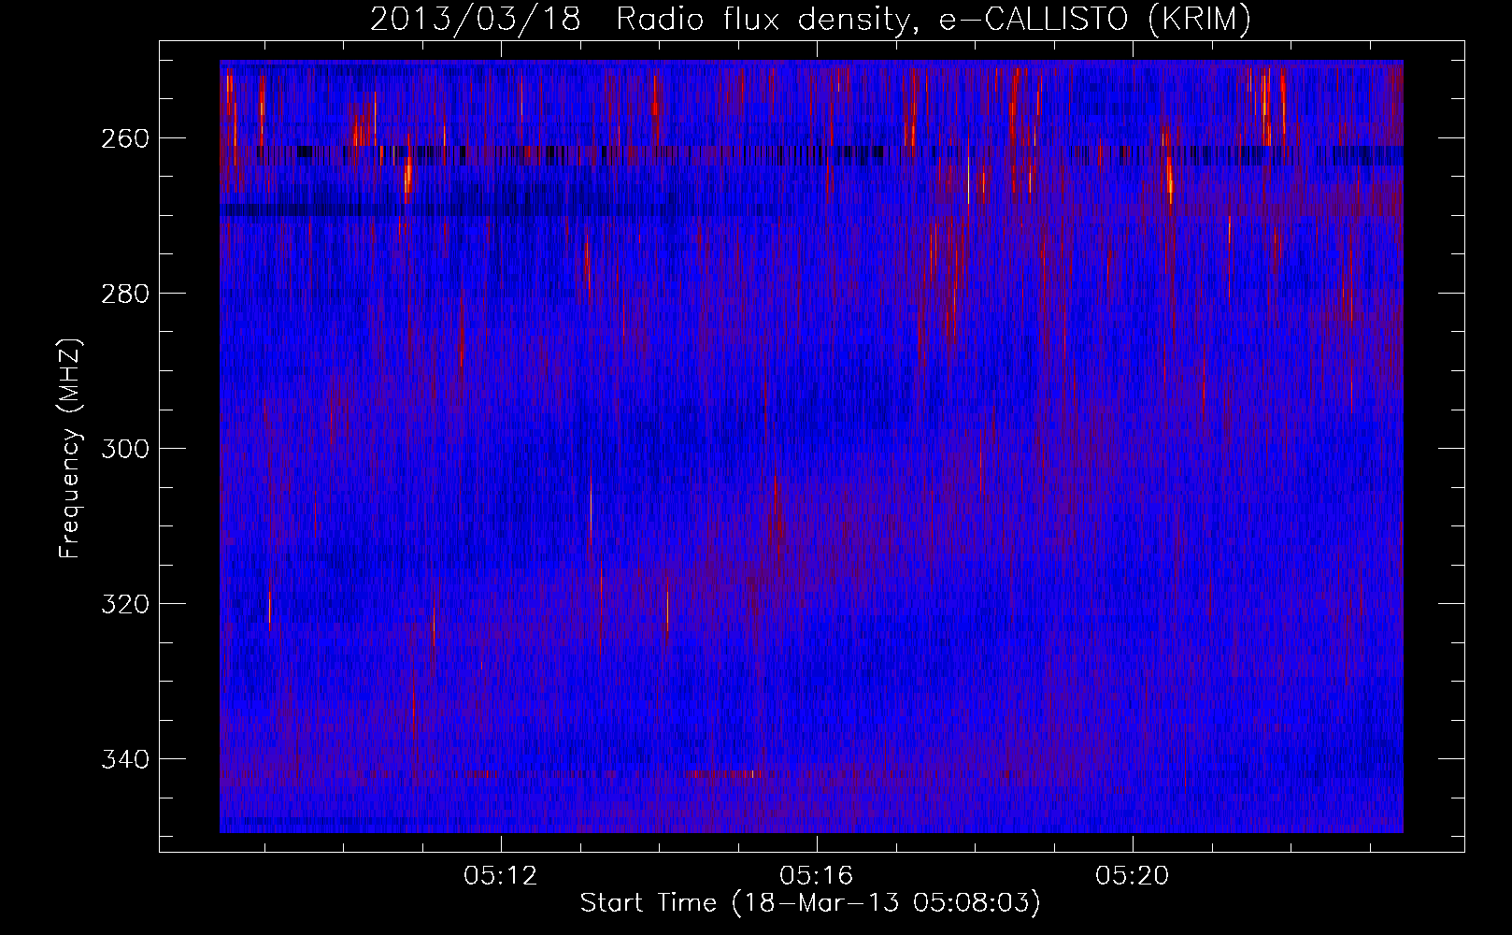Screen dimensions: 1512x935
Task: Click the 'Start Time (18-Mar-13 05:08:03)' label
Action: (x=810, y=903)
